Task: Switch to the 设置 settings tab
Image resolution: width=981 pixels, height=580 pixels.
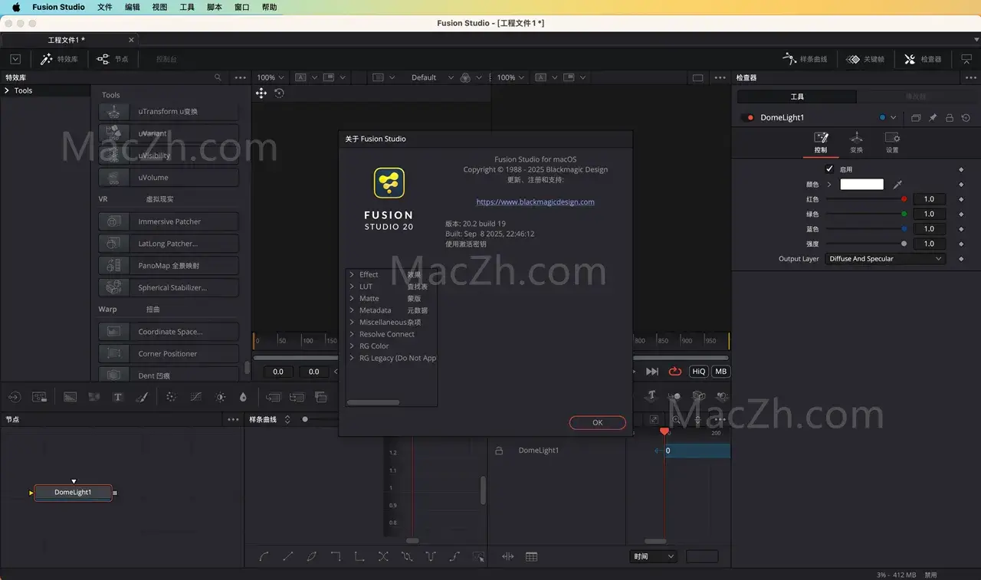Action: click(892, 141)
